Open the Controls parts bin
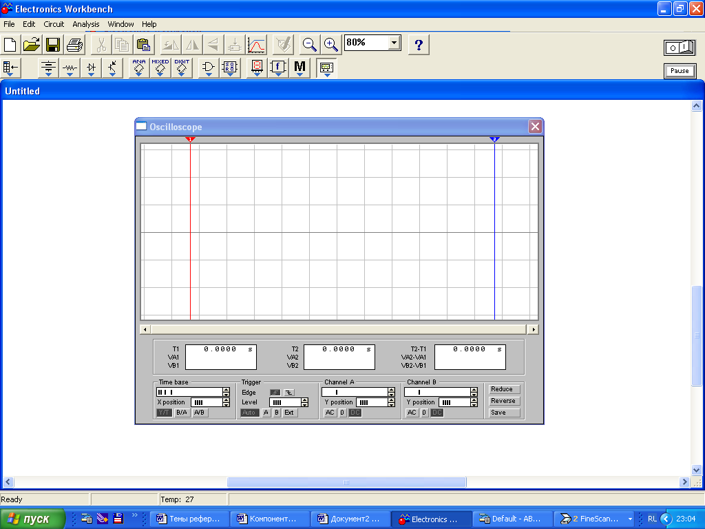Screen dimensions: 705x529 [x=278, y=68]
